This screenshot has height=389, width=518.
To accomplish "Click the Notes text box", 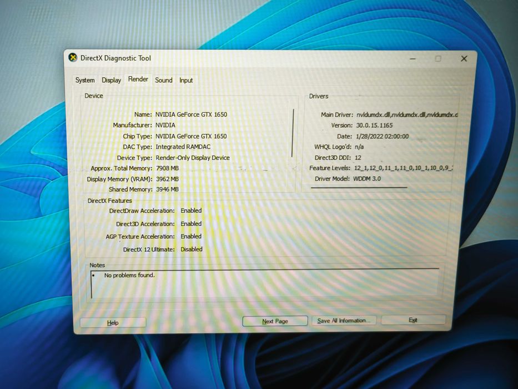I will click(265, 283).
